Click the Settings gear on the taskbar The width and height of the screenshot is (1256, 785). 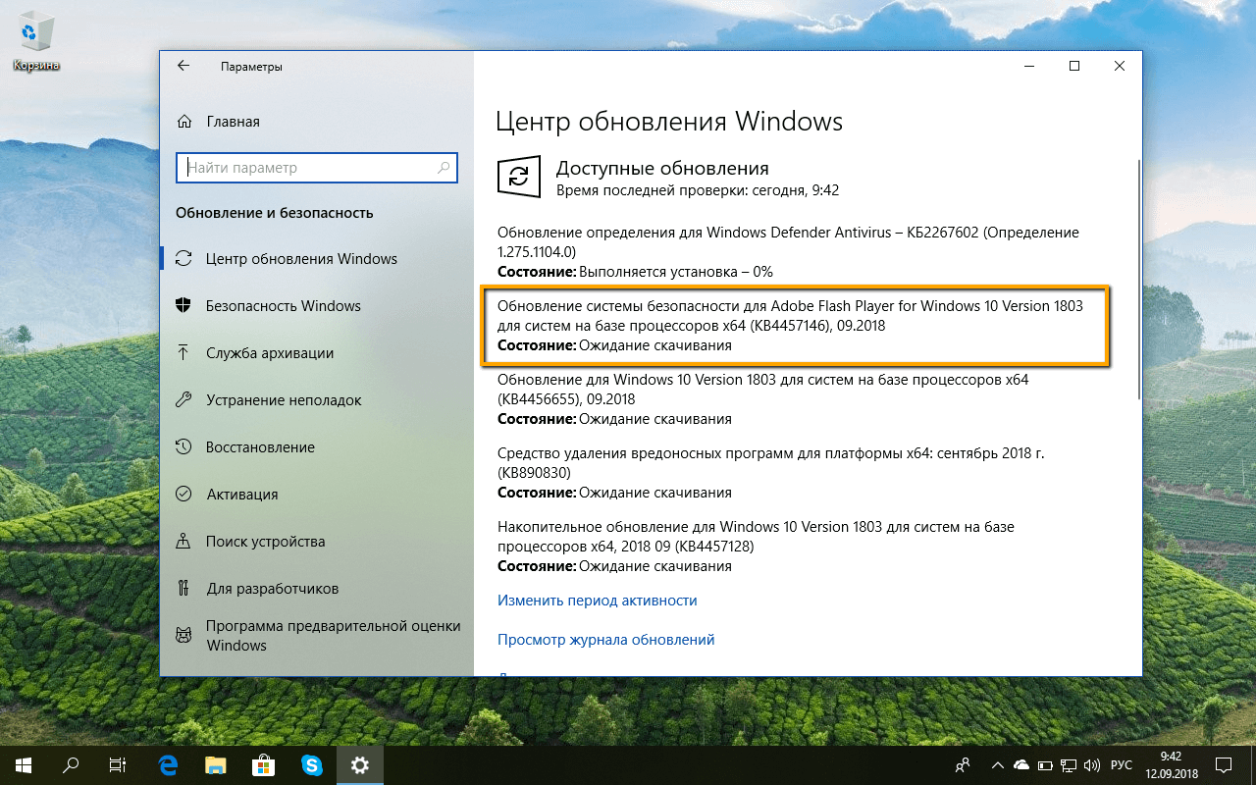(360, 764)
